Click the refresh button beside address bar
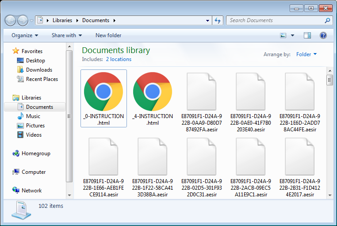Image resolution: width=337 pixels, height=226 pixels. (218, 20)
